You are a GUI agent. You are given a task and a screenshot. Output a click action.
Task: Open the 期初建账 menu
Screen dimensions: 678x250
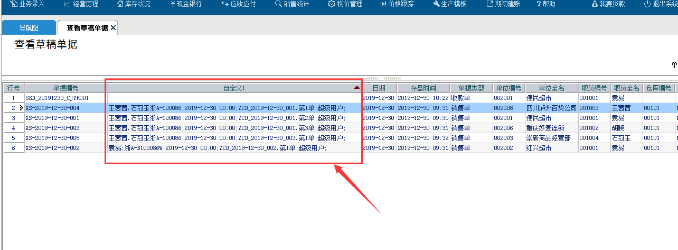(503, 4)
